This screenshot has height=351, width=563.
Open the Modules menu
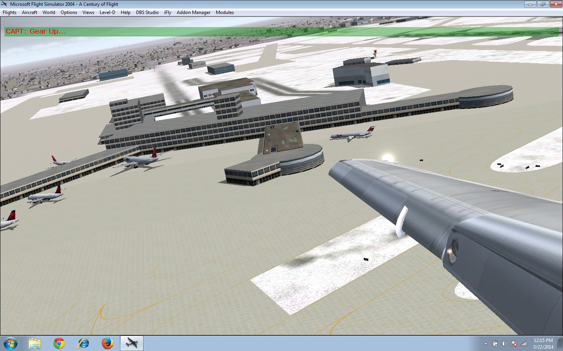[225, 12]
